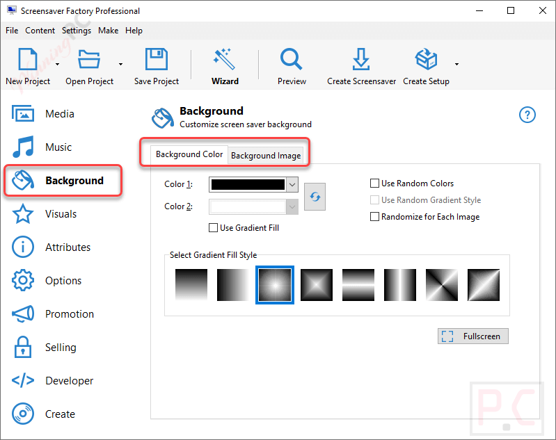The image size is (556, 440).
Task: Expand the Create Setup dropdown arrow
Action: 456,65
